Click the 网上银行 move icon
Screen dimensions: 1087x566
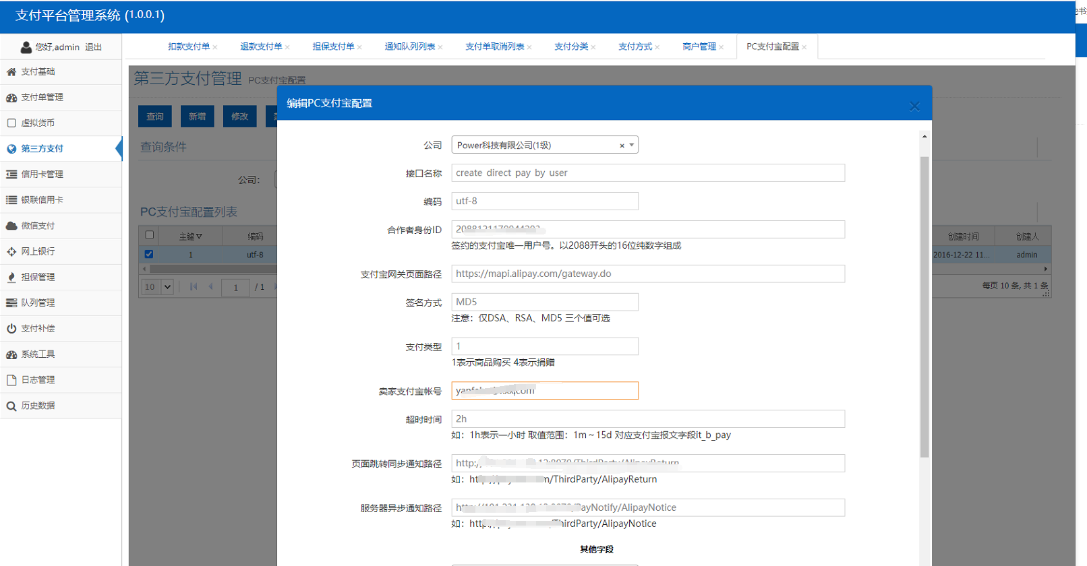[11, 251]
